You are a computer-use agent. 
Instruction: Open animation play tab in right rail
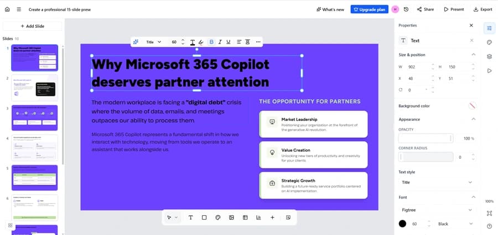[x=489, y=71]
